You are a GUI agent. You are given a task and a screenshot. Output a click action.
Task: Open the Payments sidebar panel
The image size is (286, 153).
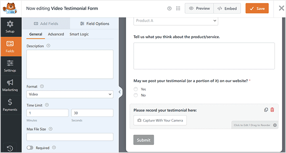pos(10,105)
